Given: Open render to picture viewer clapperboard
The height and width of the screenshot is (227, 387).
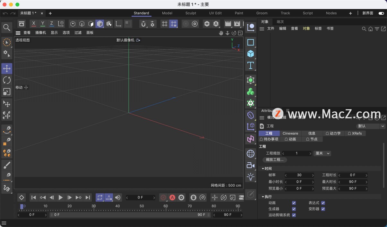Looking at the screenshot, I should pos(237,24).
